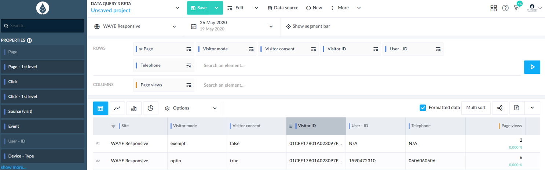Open the apps grid icon
This screenshot has width=545, height=170.
coord(494,8)
